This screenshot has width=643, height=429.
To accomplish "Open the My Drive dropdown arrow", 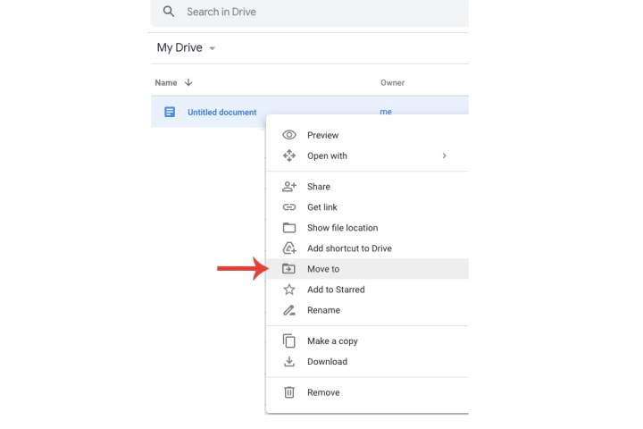I will click(212, 48).
